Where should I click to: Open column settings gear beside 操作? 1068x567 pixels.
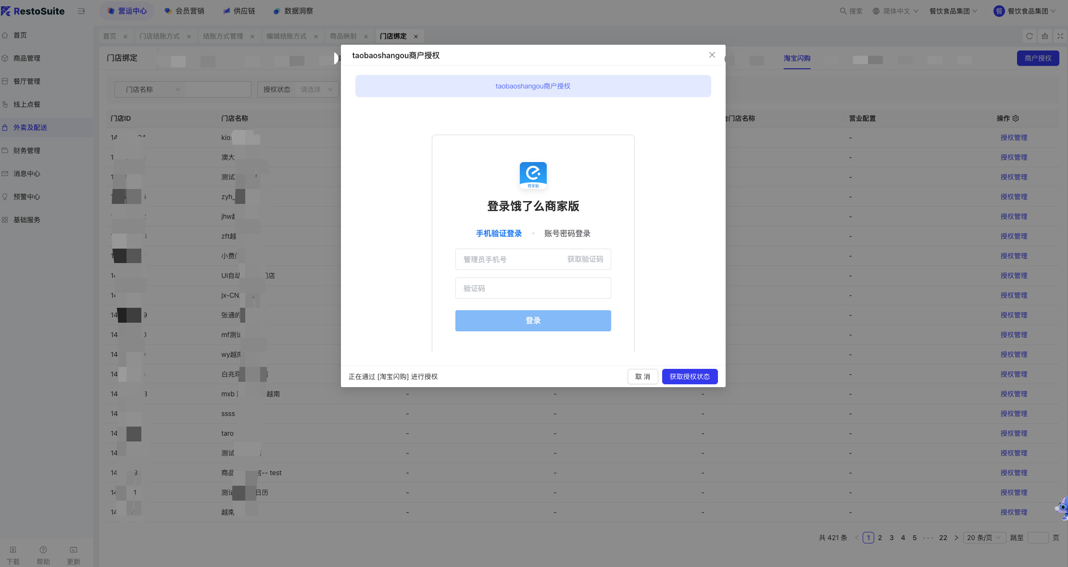(x=1016, y=118)
